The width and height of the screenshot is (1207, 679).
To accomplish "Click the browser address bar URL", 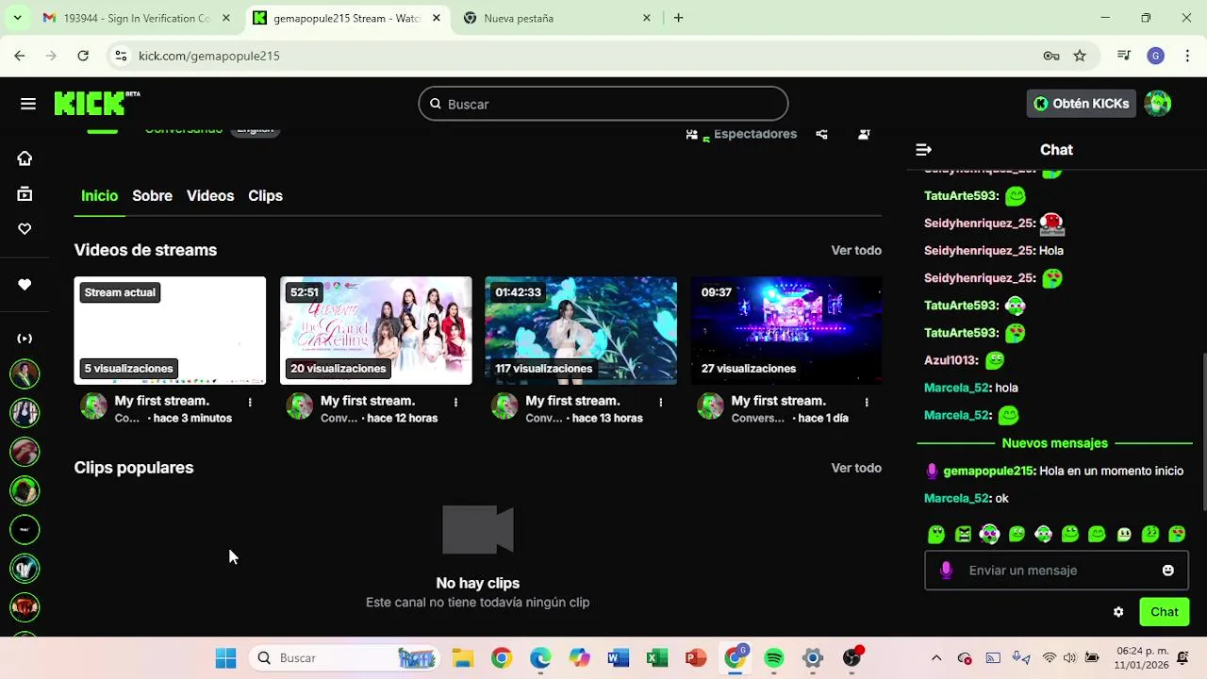I will 209,56.
